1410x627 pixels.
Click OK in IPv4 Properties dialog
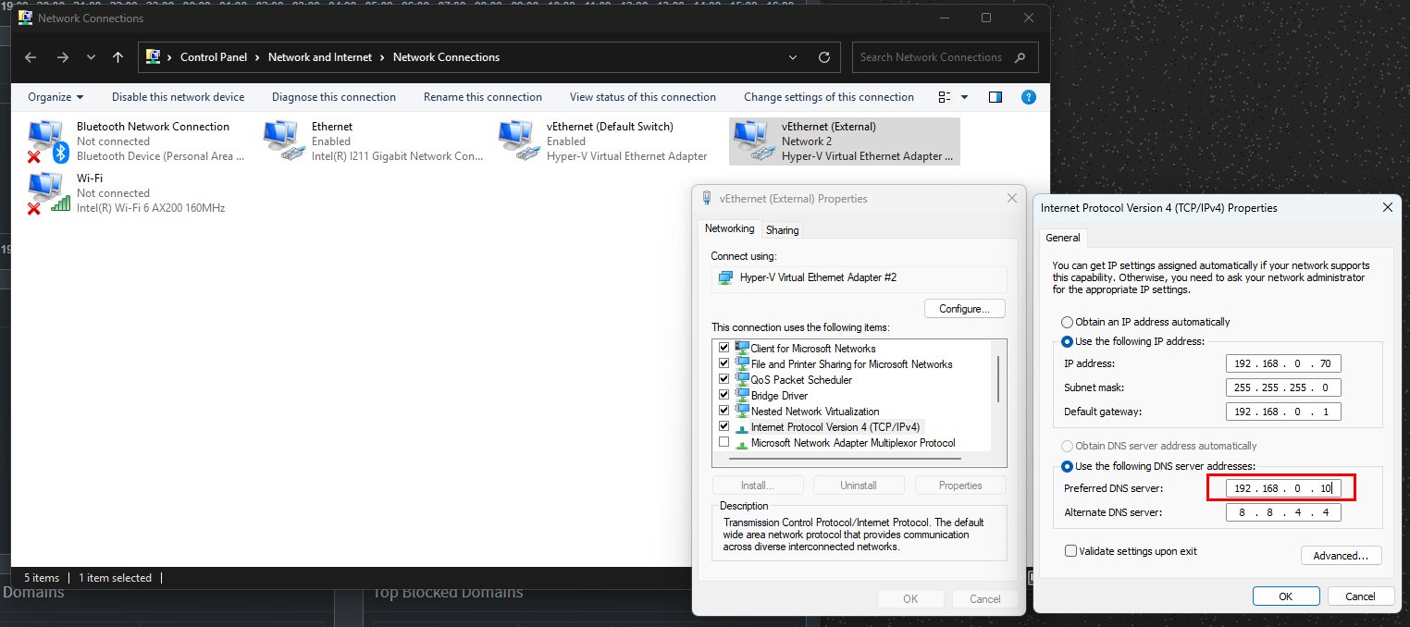click(1286, 596)
